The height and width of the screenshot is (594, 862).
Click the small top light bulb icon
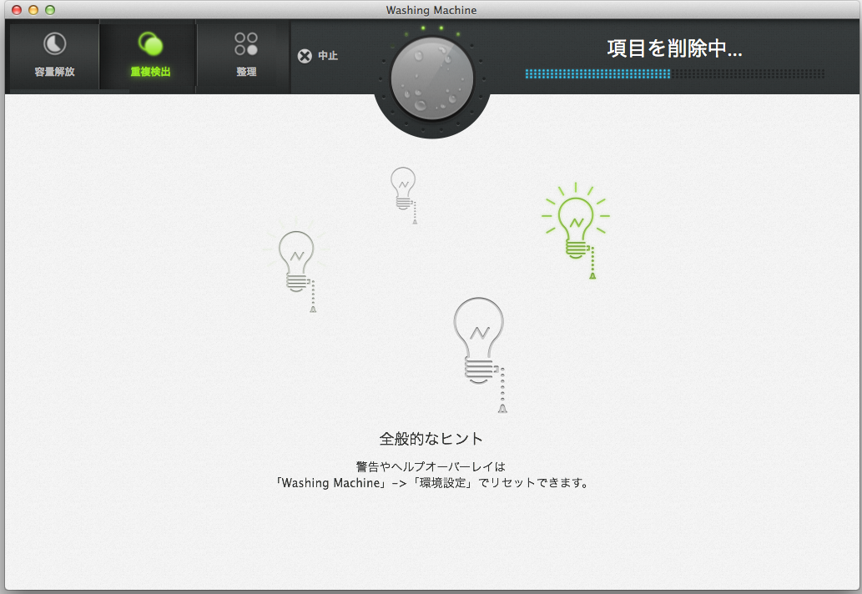[404, 194]
